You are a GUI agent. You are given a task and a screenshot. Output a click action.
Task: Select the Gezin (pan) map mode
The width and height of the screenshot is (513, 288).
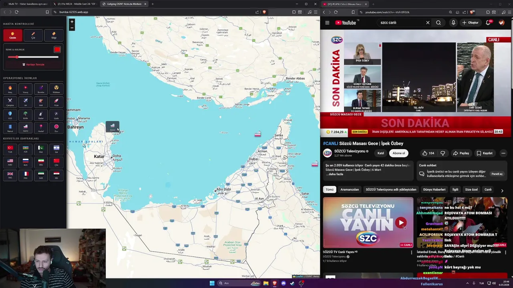pyautogui.click(x=12, y=35)
